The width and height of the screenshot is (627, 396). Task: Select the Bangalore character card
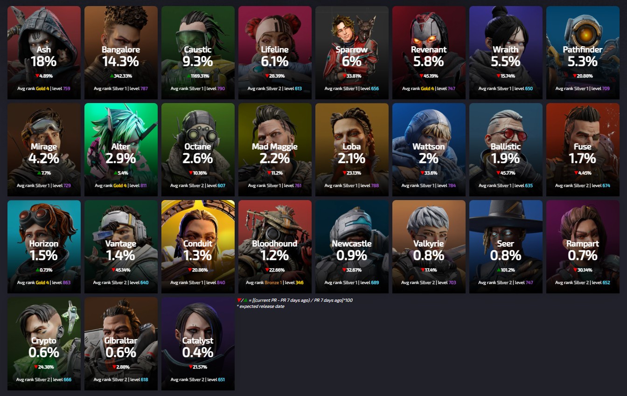121,53
